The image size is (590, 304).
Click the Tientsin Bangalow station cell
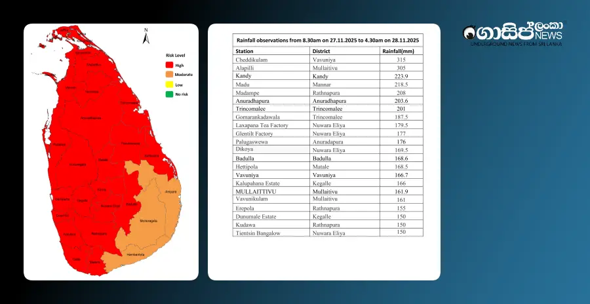point(258,233)
